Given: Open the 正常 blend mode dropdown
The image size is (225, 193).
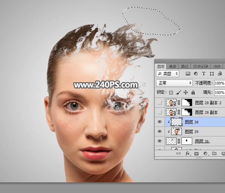Looking at the screenshot, I should (x=174, y=83).
